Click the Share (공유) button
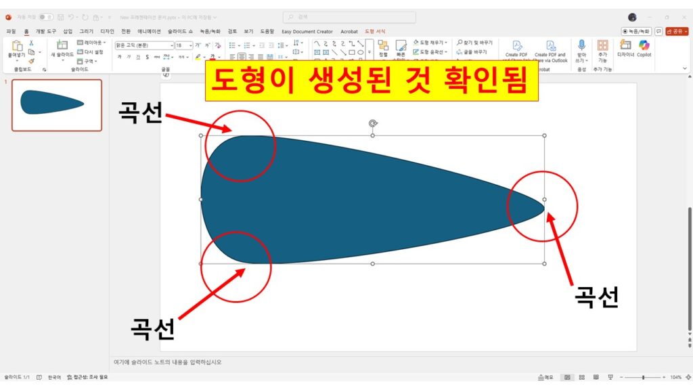The width and height of the screenshot is (693, 390). coord(677,31)
